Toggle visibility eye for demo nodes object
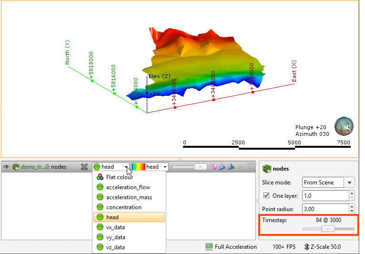 tap(7, 167)
